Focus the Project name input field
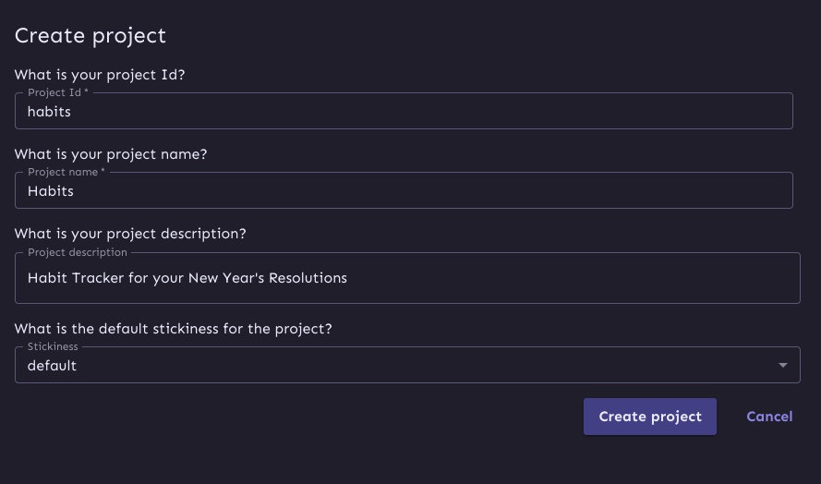The width and height of the screenshot is (821, 484). [404, 191]
